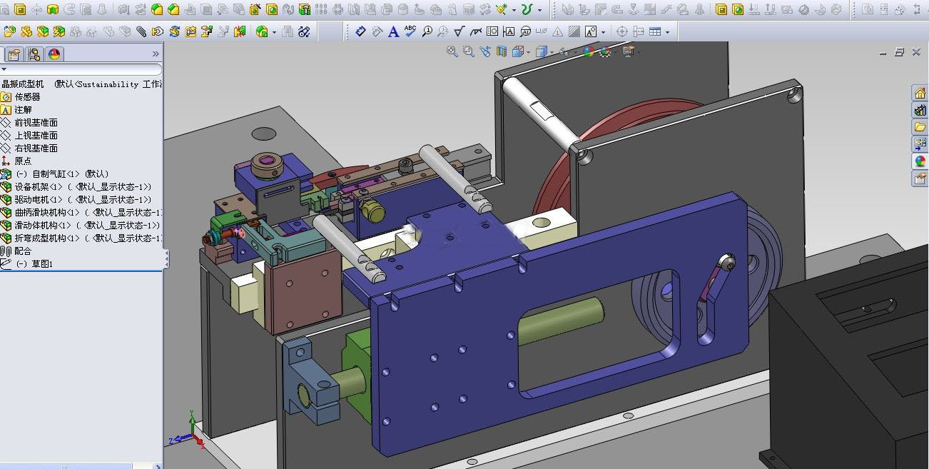Open SolidWorks Resources home in task pane
Viewport: 929px width, 469px height.
920,93
